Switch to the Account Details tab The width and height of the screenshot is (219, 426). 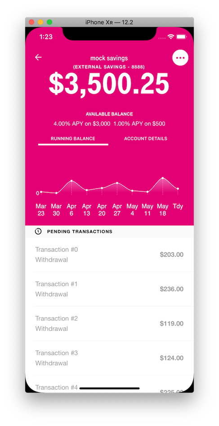[145, 139]
